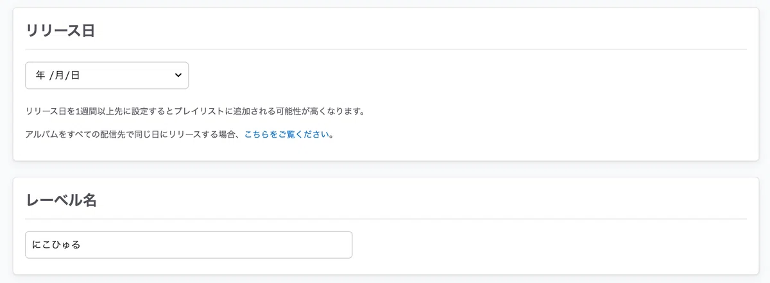This screenshot has width=770, height=283.
Task: Click the playlist hint text about 1週間以上先
Action: click(x=195, y=111)
